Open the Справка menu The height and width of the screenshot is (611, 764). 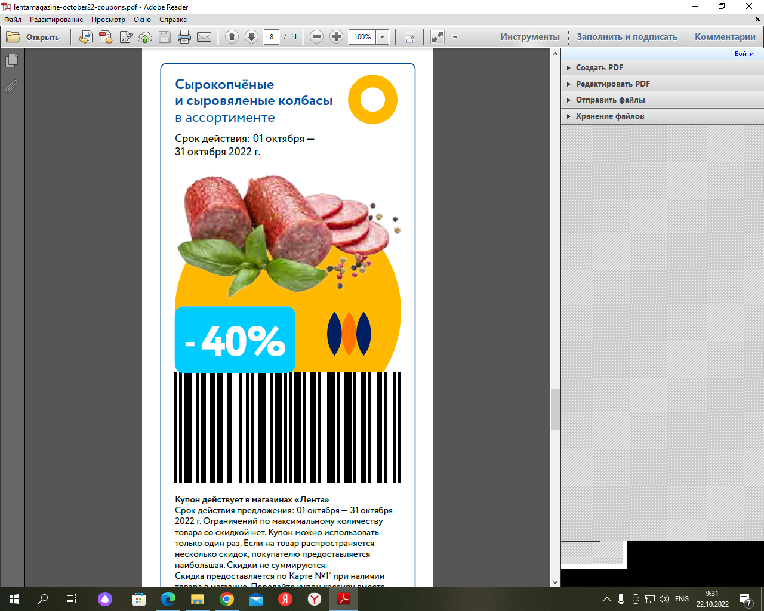pos(173,20)
